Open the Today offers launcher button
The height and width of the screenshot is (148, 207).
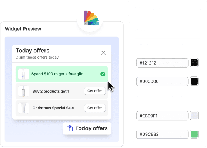tap(87, 128)
